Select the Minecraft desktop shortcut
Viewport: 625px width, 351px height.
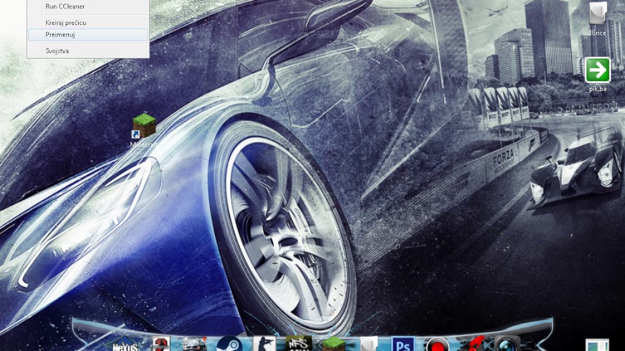pyautogui.click(x=144, y=131)
